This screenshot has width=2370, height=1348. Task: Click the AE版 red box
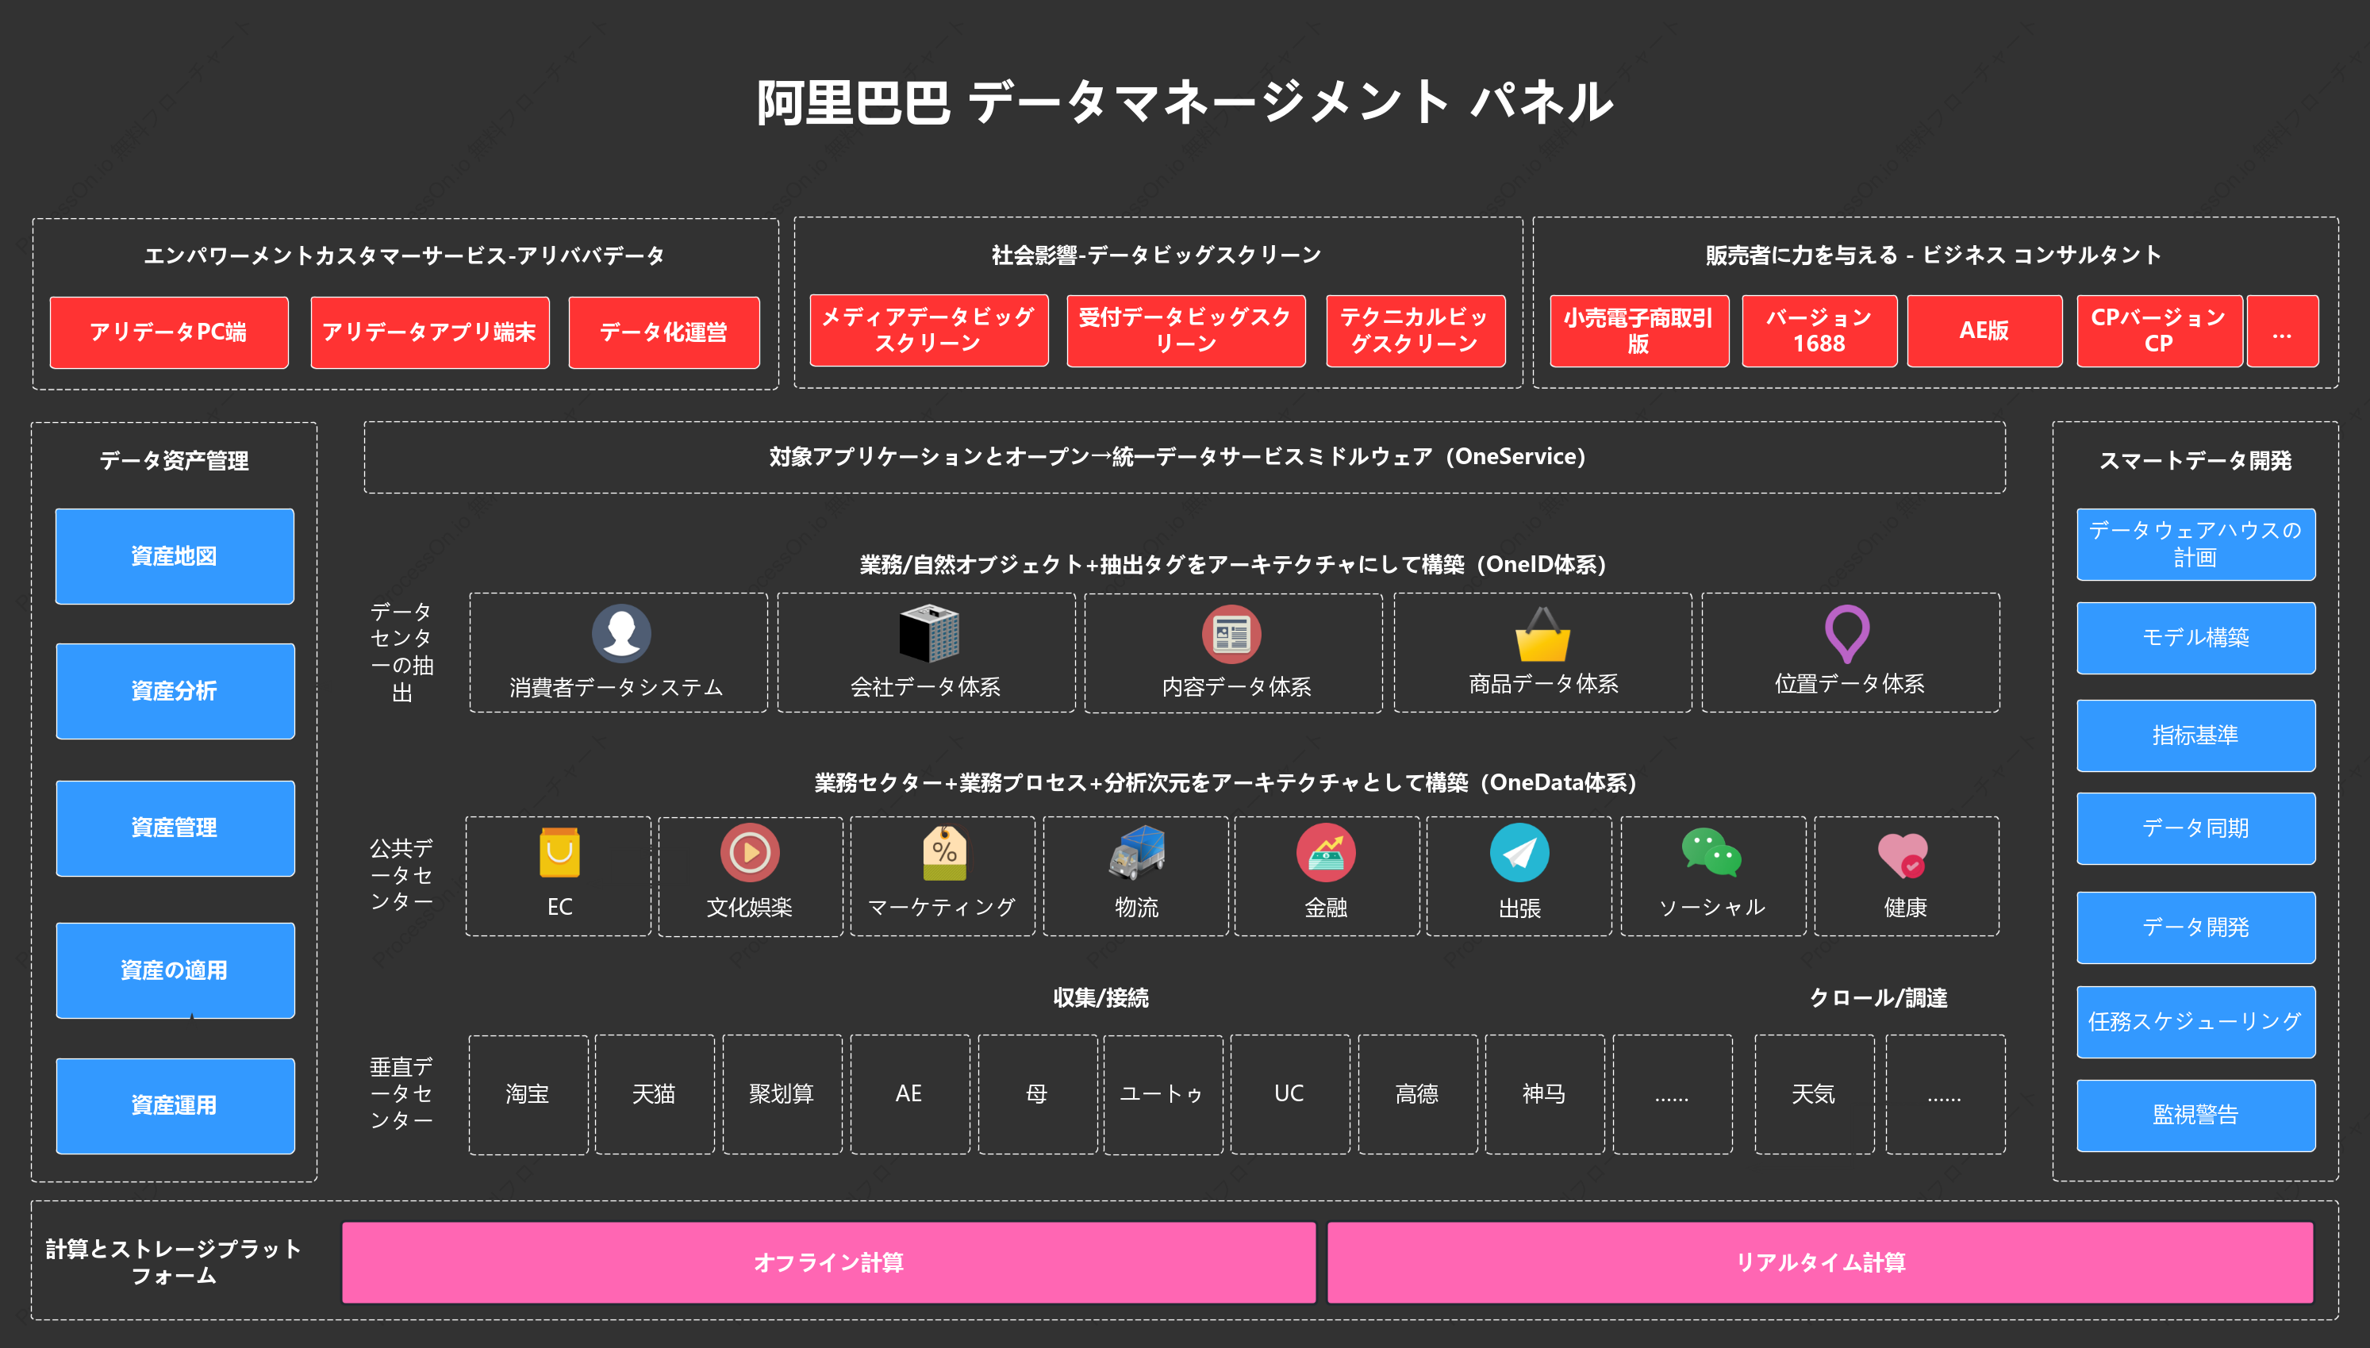tap(1985, 331)
